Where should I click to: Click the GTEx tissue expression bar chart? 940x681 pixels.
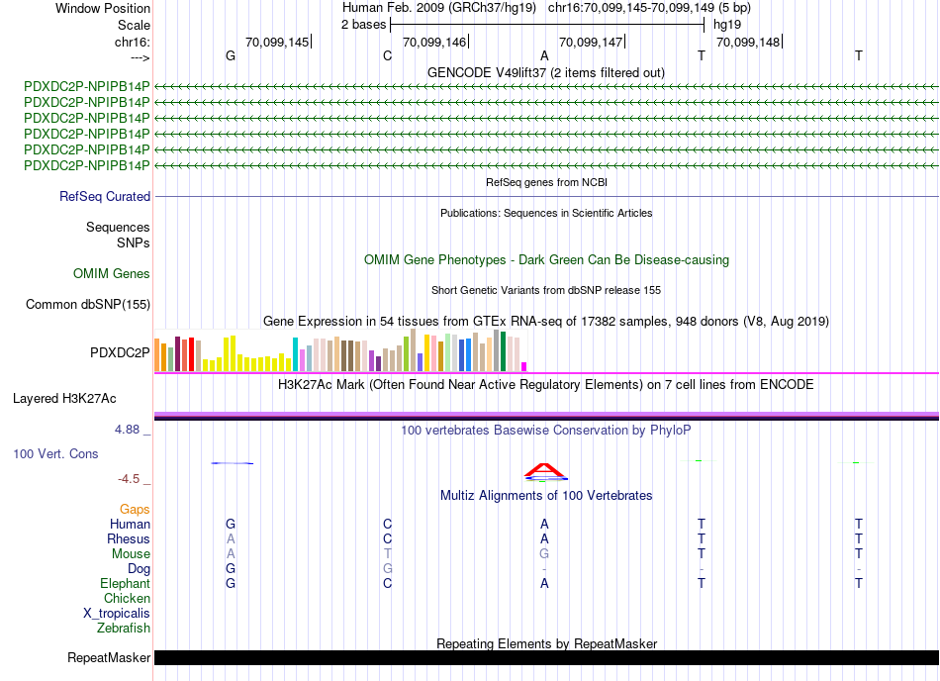(340, 350)
